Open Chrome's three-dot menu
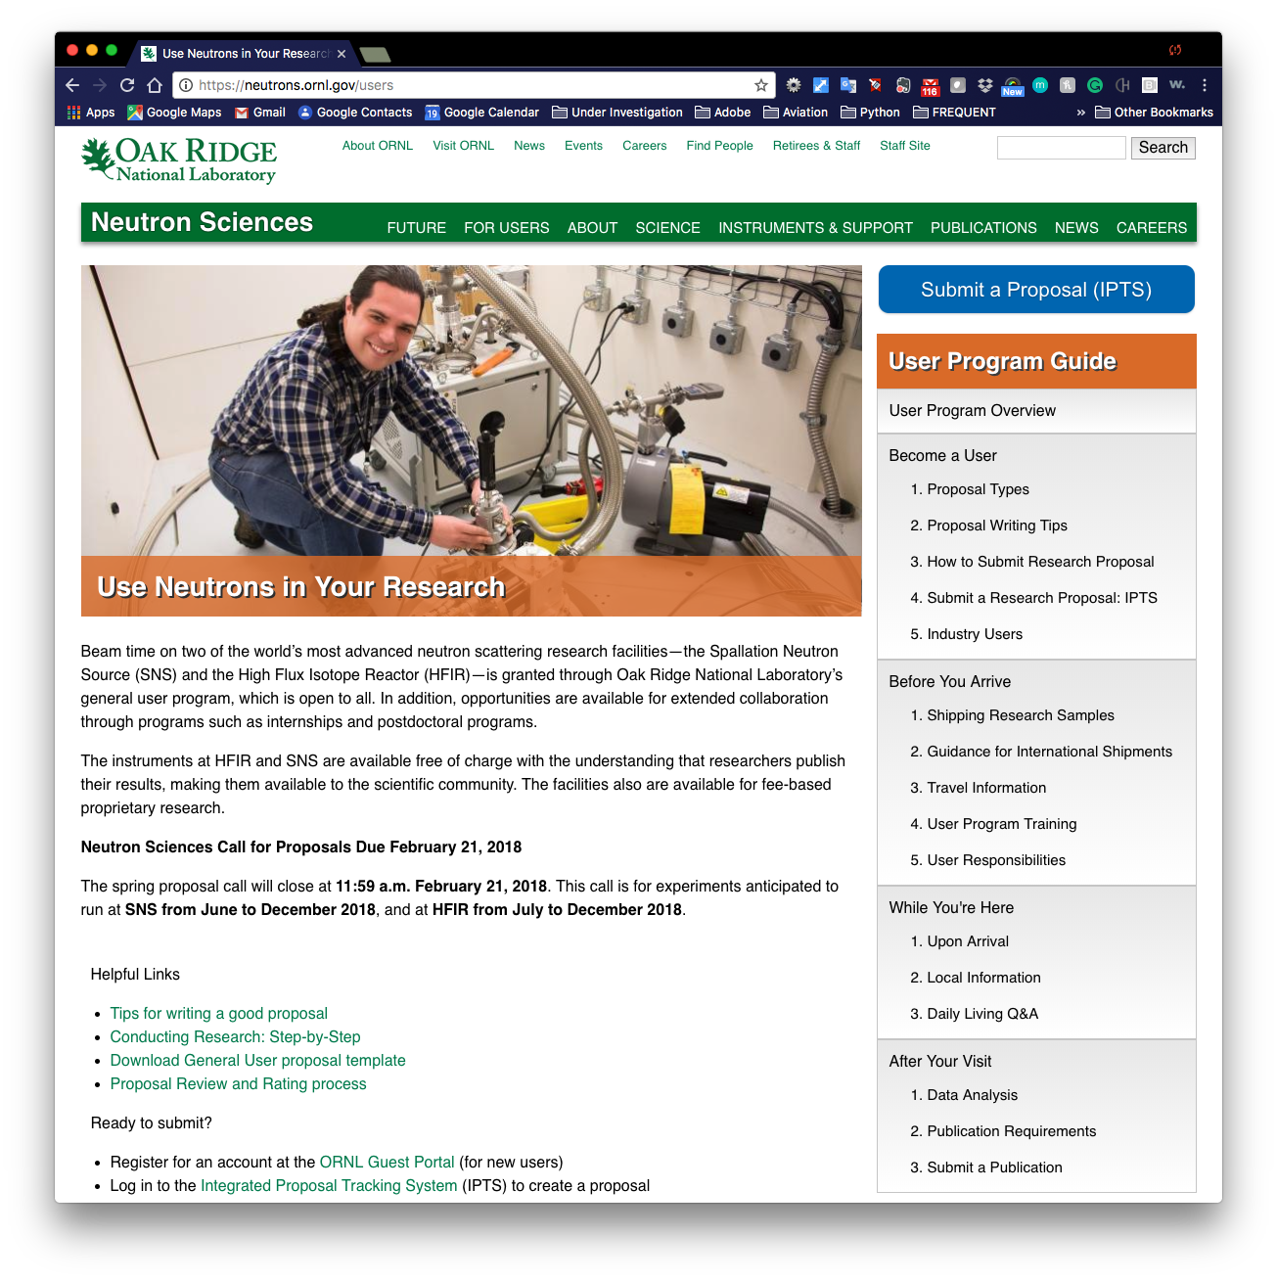Image resolution: width=1277 pixels, height=1281 pixels. coord(1203,85)
